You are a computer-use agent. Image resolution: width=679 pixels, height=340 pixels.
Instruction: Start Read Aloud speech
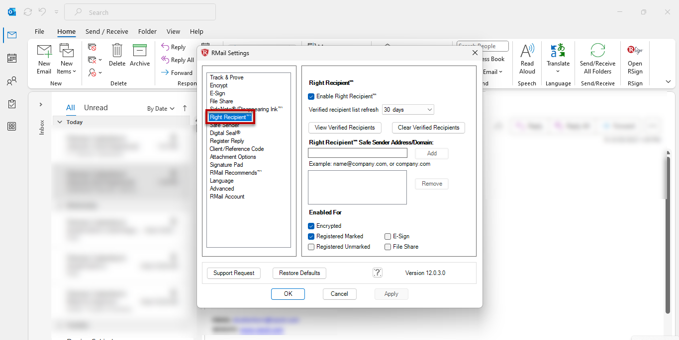coord(527,59)
